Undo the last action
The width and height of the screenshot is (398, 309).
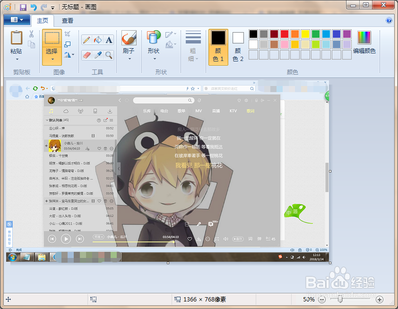(x=34, y=7)
